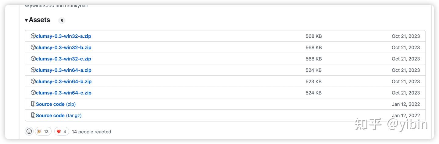Download clumsy-0.3-win64-c.zip file
The width and height of the screenshot is (439, 144).
(x=63, y=93)
